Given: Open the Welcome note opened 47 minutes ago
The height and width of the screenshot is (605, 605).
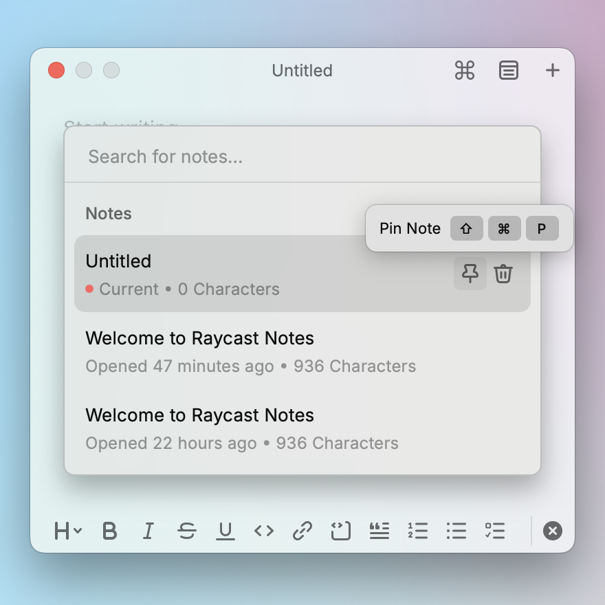Looking at the screenshot, I should (x=302, y=351).
